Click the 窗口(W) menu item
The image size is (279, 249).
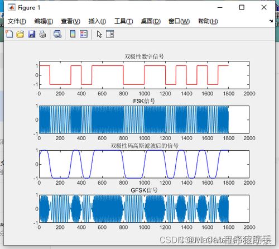179,21
